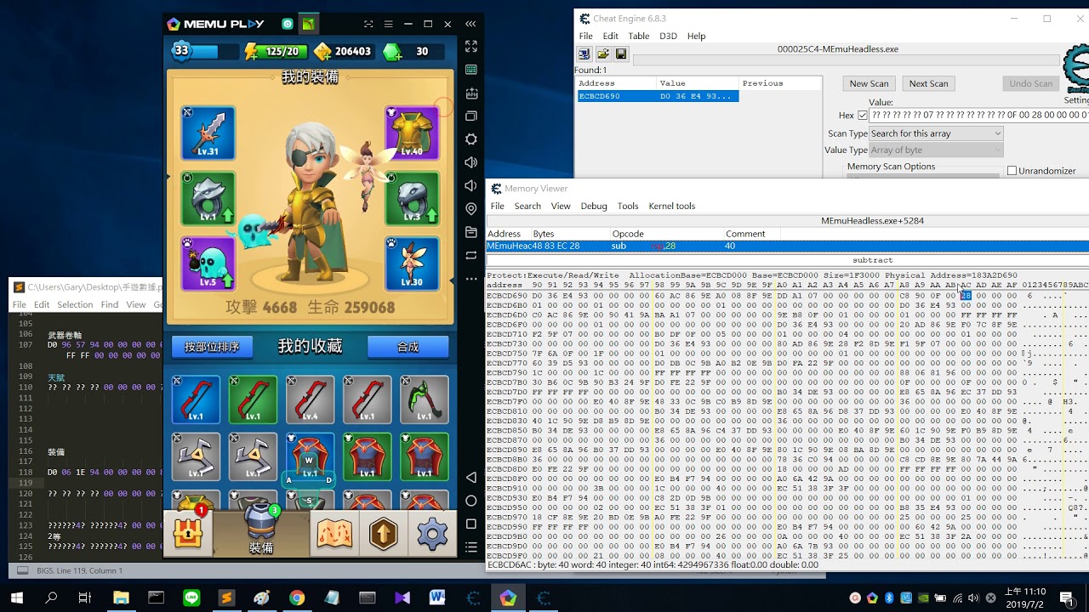Tap the blue combine button (合成)
This screenshot has width=1089, height=612.
[x=408, y=347]
